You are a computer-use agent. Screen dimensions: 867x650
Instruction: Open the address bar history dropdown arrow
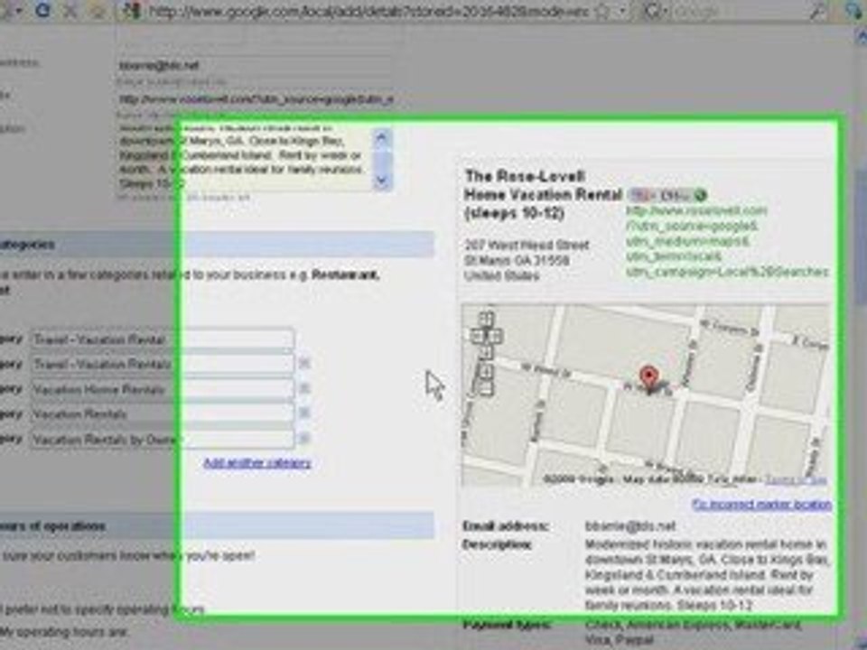[x=624, y=11]
